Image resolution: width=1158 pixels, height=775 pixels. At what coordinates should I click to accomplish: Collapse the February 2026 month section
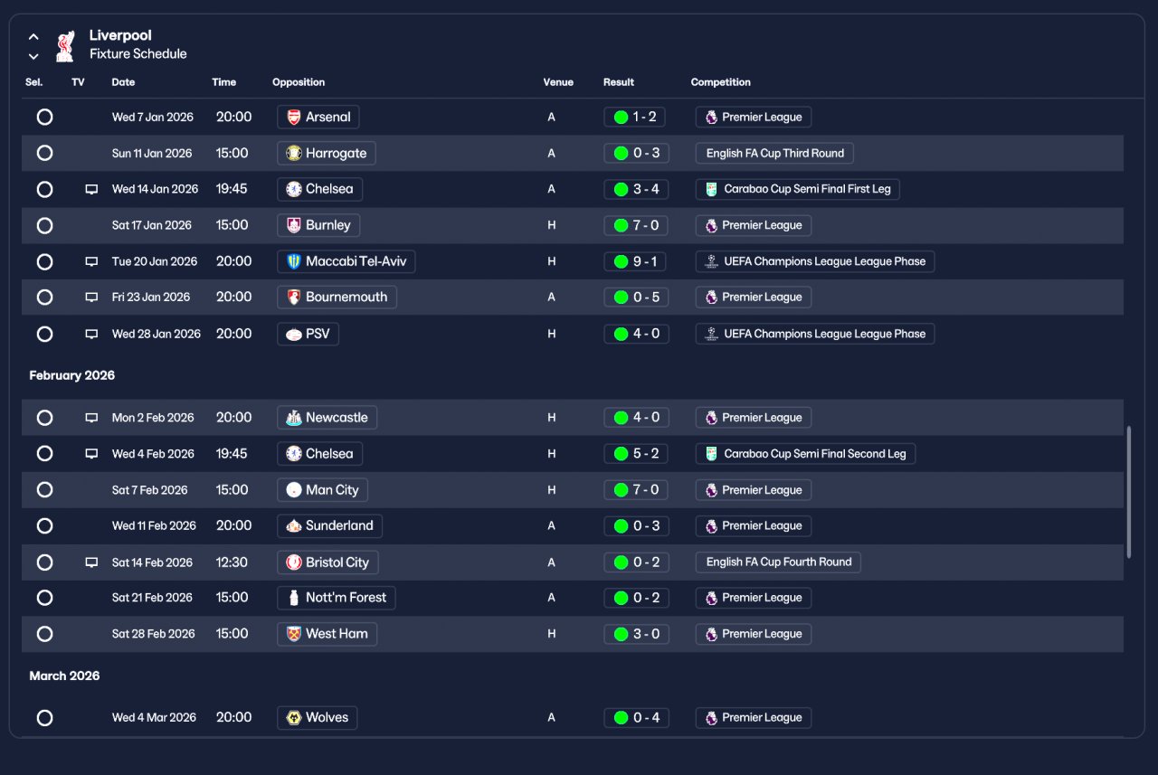click(x=72, y=375)
